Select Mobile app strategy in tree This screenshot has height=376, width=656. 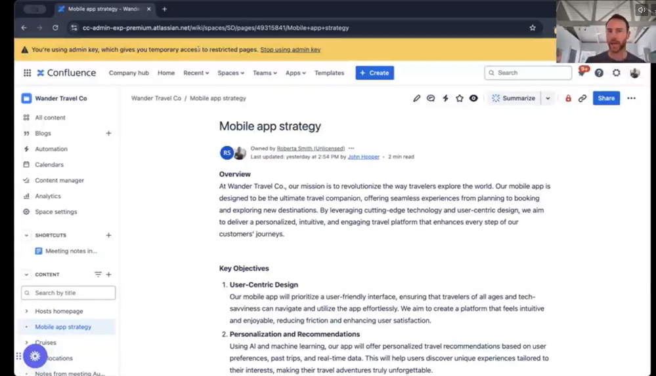point(63,327)
